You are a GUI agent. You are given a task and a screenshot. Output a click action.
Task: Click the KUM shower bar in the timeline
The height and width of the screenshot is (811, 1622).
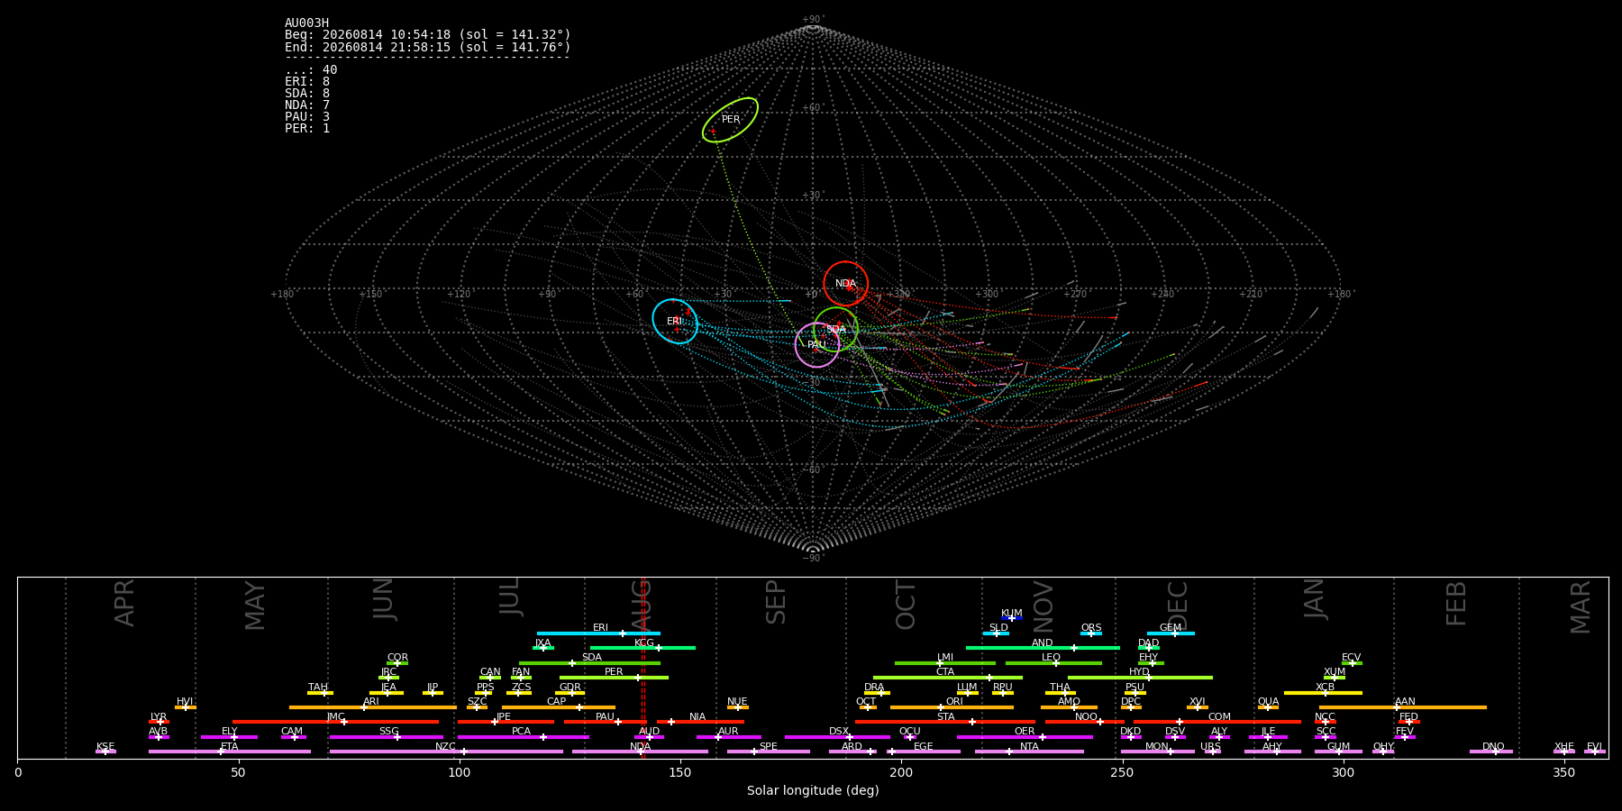(x=1012, y=618)
